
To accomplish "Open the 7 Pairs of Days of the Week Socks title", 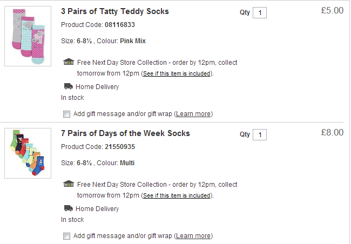I will 125,133.
